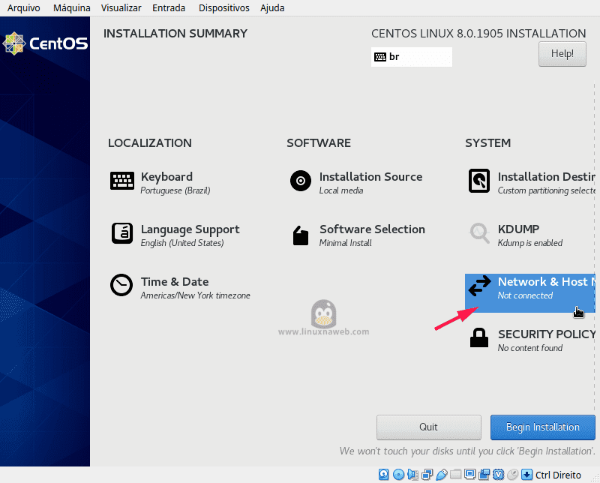The width and height of the screenshot is (600, 483).
Task: Open Network & Host Name label
Action: point(547,282)
